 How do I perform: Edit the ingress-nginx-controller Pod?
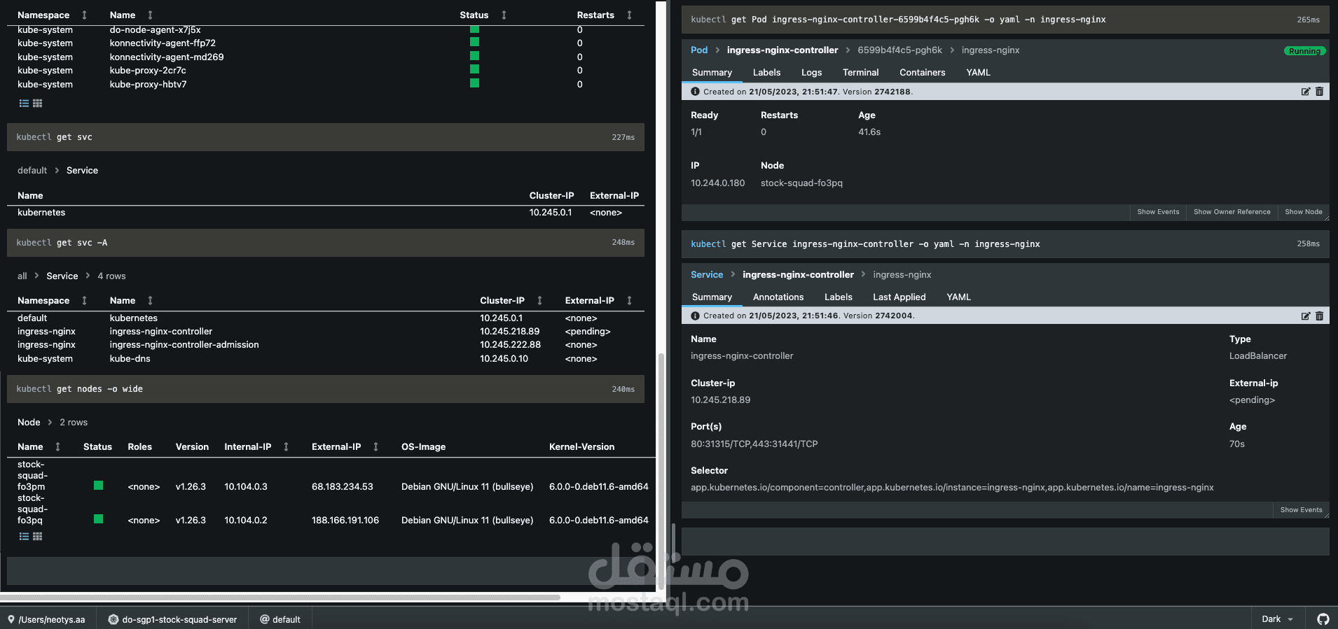point(1306,92)
